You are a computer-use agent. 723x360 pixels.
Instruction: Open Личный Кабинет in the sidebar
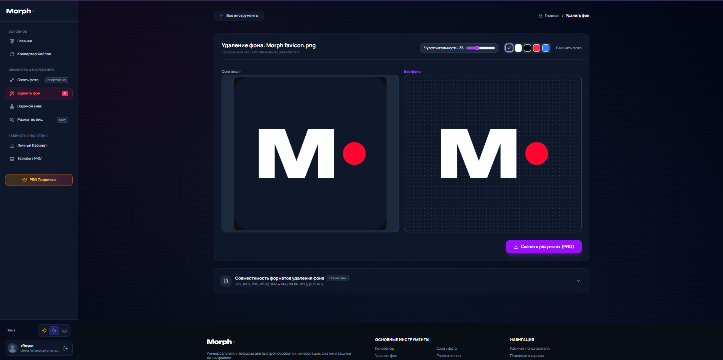pos(39,146)
